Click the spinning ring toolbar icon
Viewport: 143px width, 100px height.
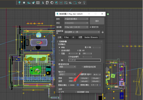(x=52, y=3)
